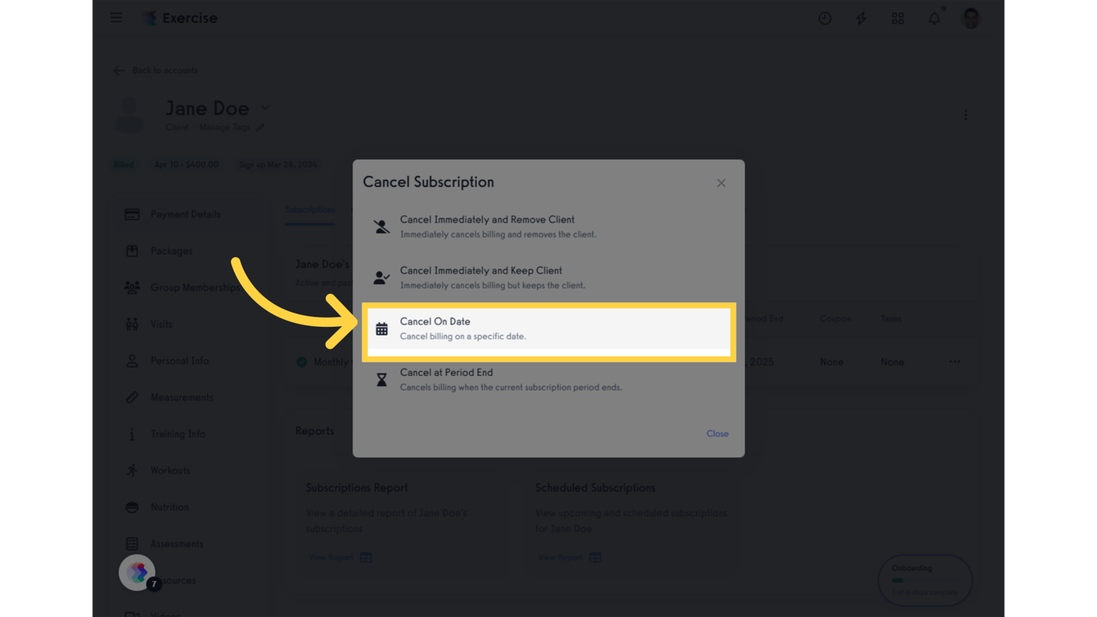Viewport: 1097px width, 617px height.
Task: Open the apps grid icon
Action: (x=898, y=18)
